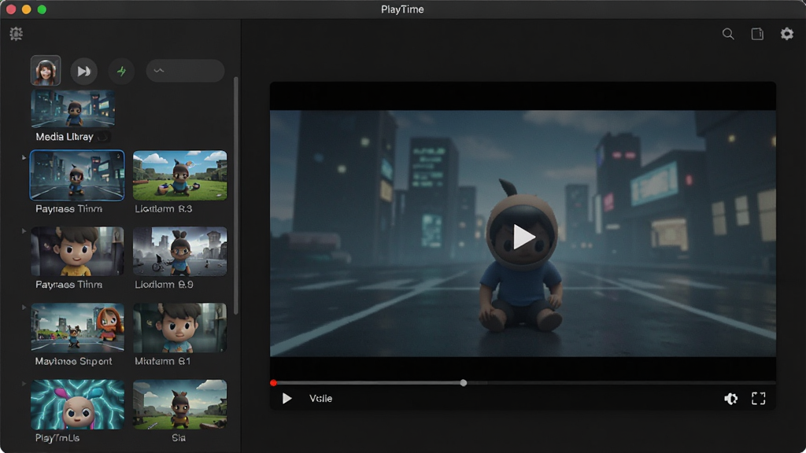The image size is (806, 453).
Task: Click the 'Vslie' text in the player controls
Action: 321,399
